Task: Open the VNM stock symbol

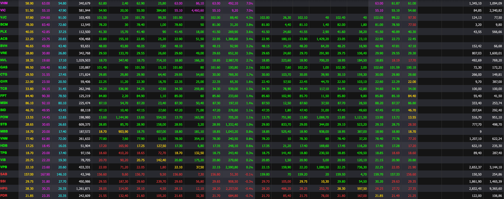Action: click(4, 139)
